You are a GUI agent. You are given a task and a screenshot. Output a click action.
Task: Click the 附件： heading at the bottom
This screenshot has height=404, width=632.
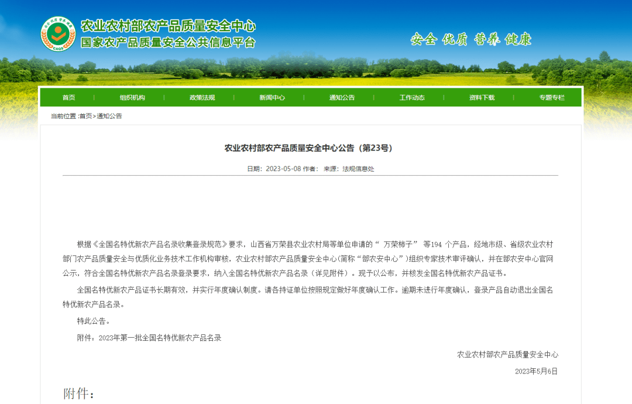[79, 393]
